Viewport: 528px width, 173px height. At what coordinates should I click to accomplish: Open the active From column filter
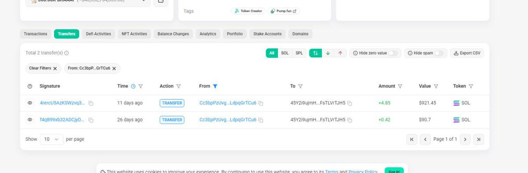(215, 86)
